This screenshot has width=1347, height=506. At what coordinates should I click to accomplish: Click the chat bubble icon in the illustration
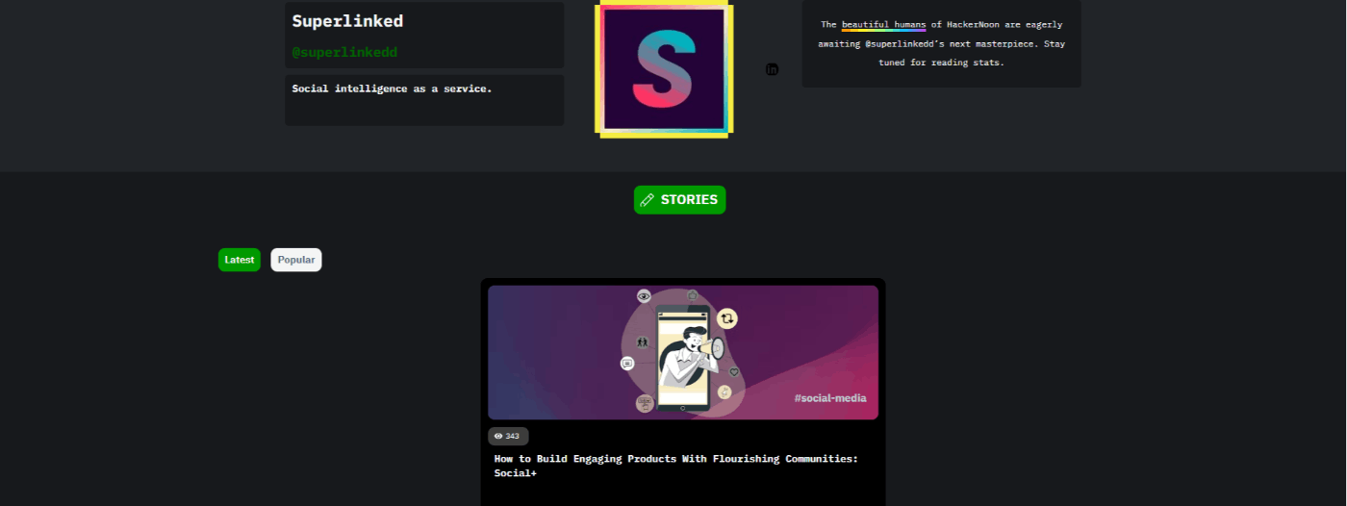click(x=627, y=364)
